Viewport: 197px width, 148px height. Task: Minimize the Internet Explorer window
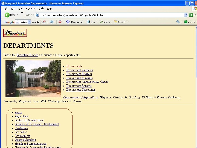[187, 3]
